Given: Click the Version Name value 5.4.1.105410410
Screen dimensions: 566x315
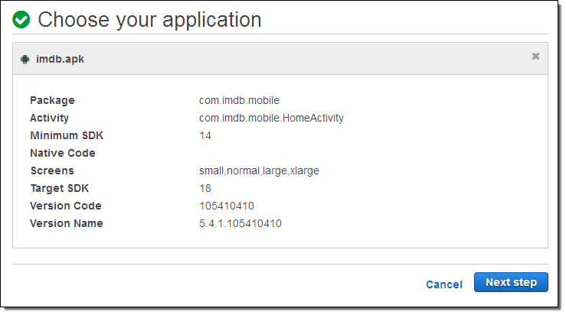Looking at the screenshot, I should point(240,223).
